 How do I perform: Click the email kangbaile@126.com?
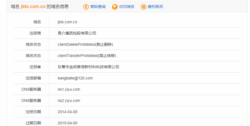coord(75,78)
